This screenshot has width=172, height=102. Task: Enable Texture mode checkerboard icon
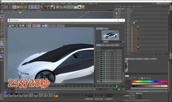tap(2, 20)
